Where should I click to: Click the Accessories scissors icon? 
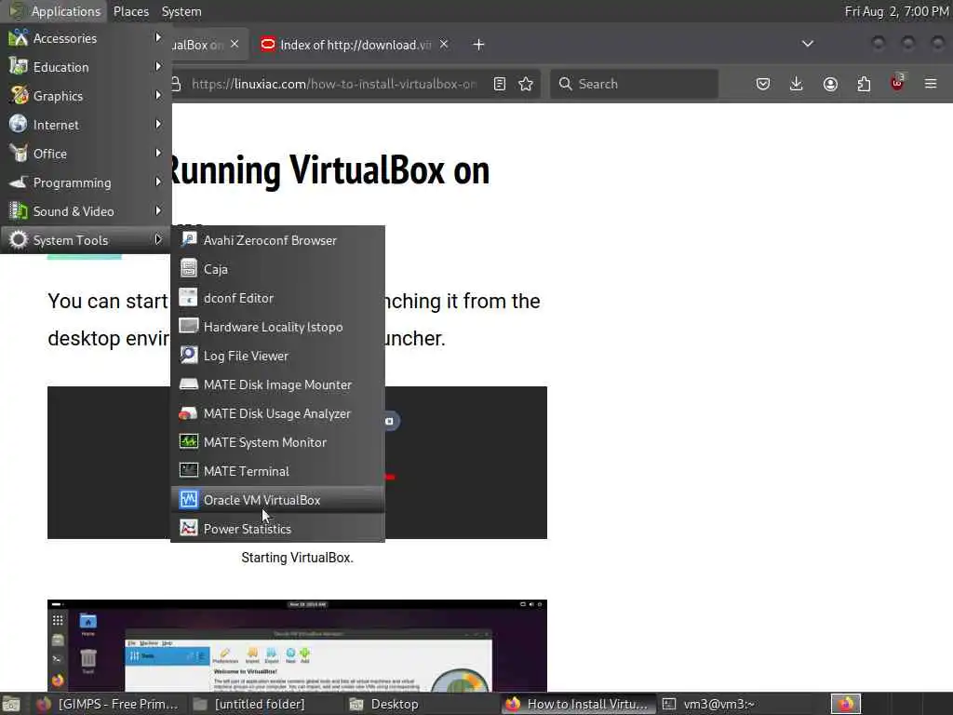[x=19, y=37]
